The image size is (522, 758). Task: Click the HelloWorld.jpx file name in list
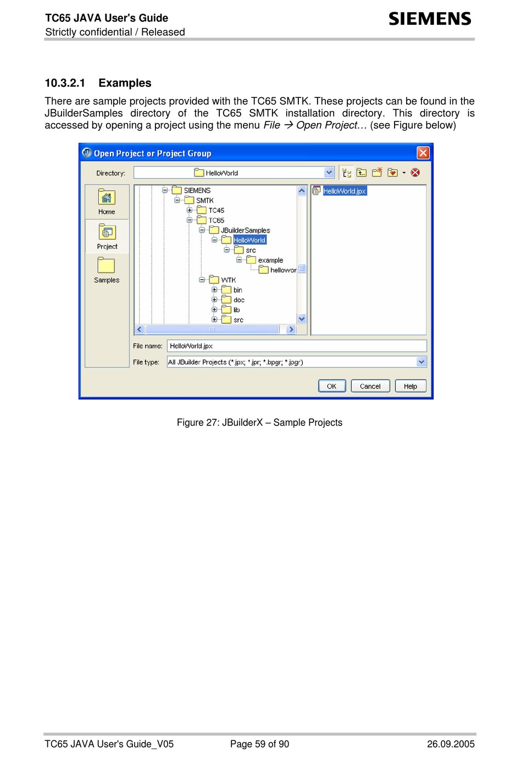[345, 191]
